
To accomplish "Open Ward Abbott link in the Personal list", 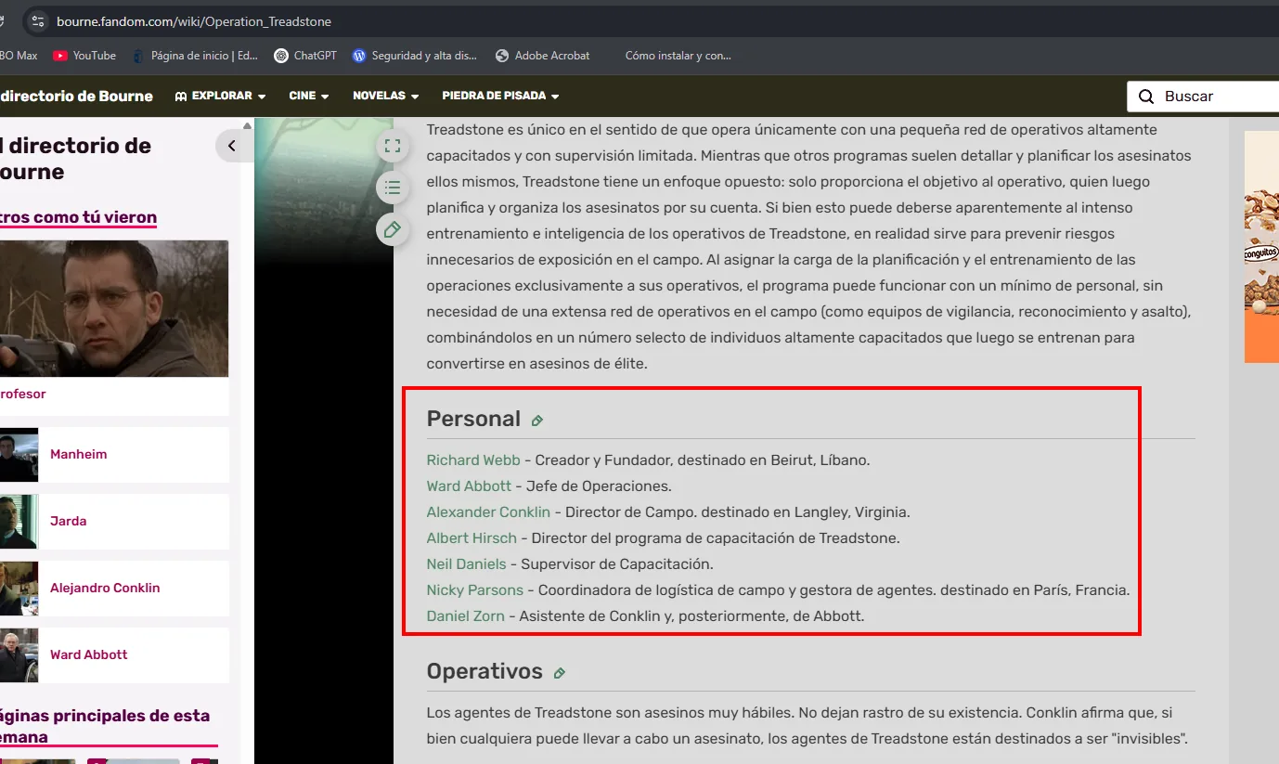I will tap(469, 486).
